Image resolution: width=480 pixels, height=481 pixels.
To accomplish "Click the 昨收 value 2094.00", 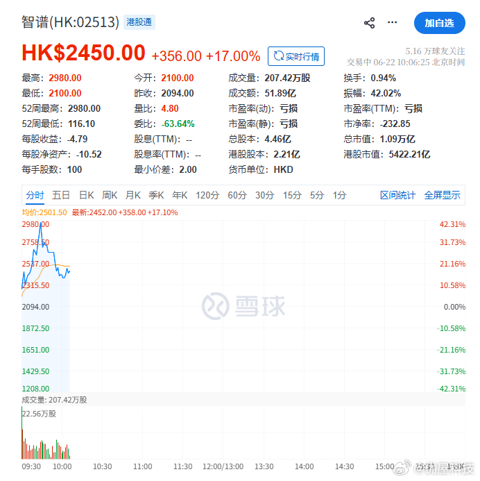I will tap(178, 93).
